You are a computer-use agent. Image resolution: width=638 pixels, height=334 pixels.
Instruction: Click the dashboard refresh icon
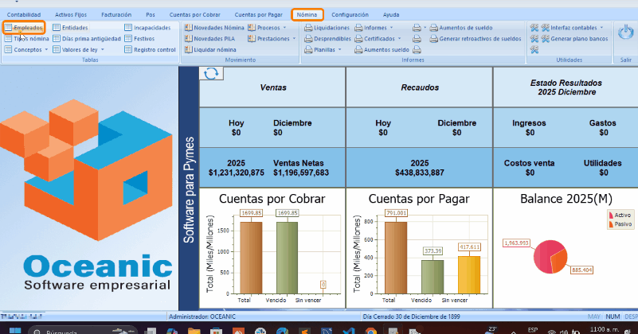[211, 73]
